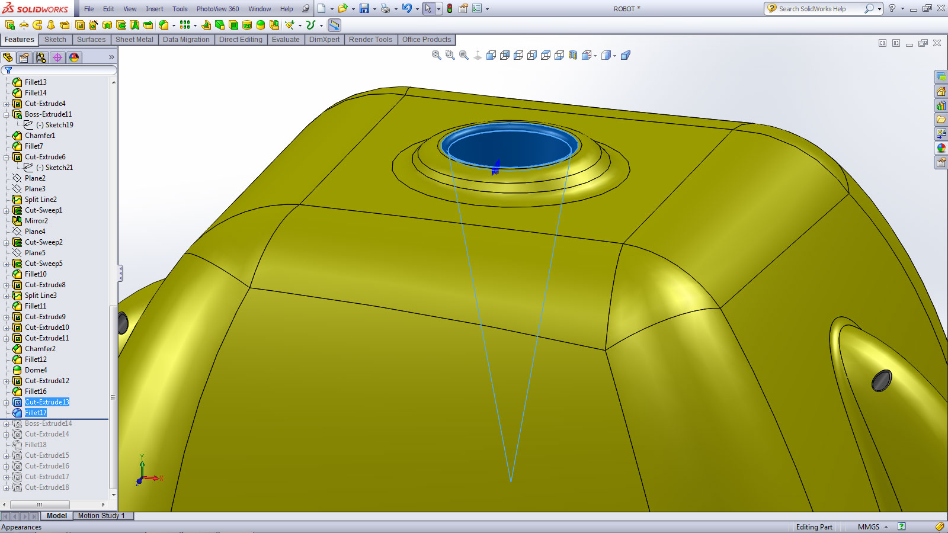Switch to the Evaluate tab
The height and width of the screenshot is (533, 948).
tap(286, 40)
